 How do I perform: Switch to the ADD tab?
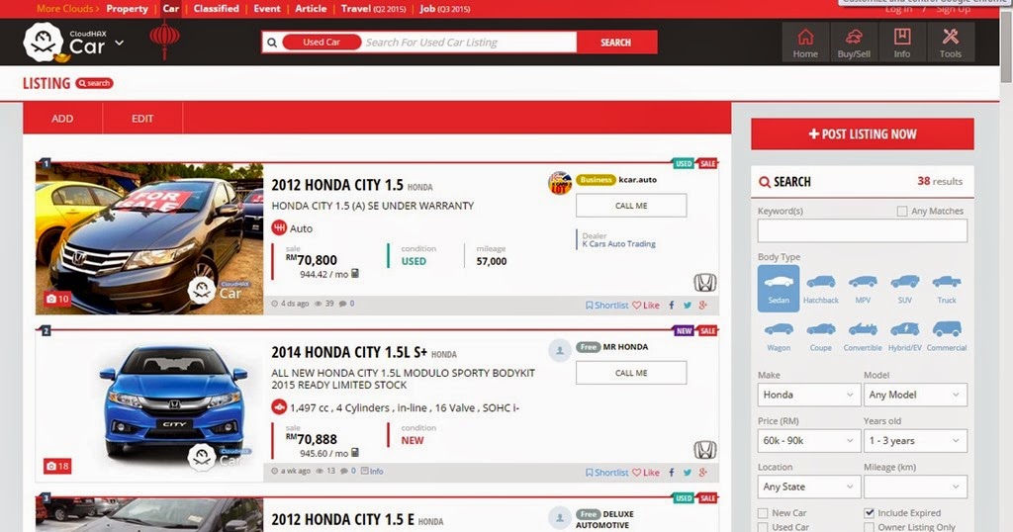coord(62,118)
